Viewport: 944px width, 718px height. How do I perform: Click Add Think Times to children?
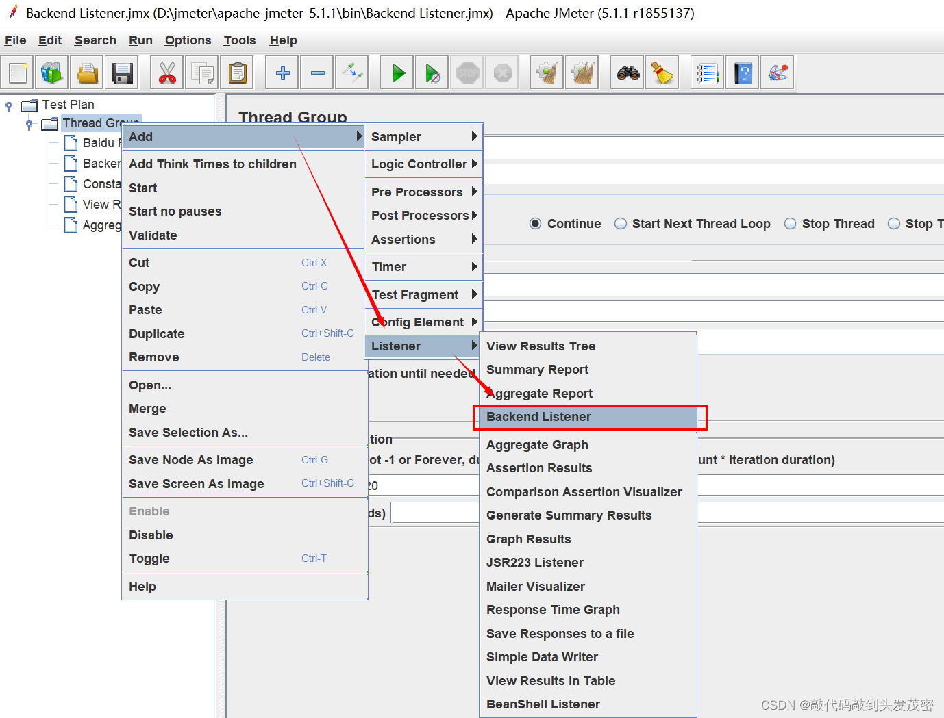245,164
